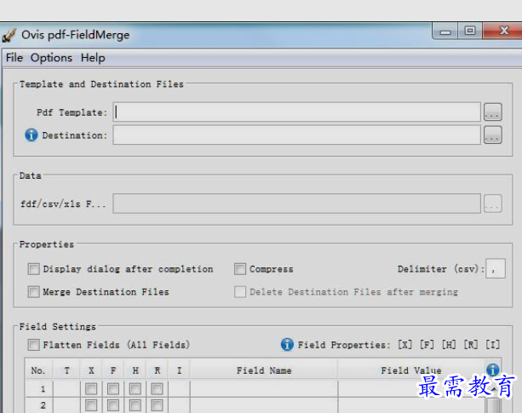Click the [I] field property label
The image size is (522, 413).
point(493,344)
